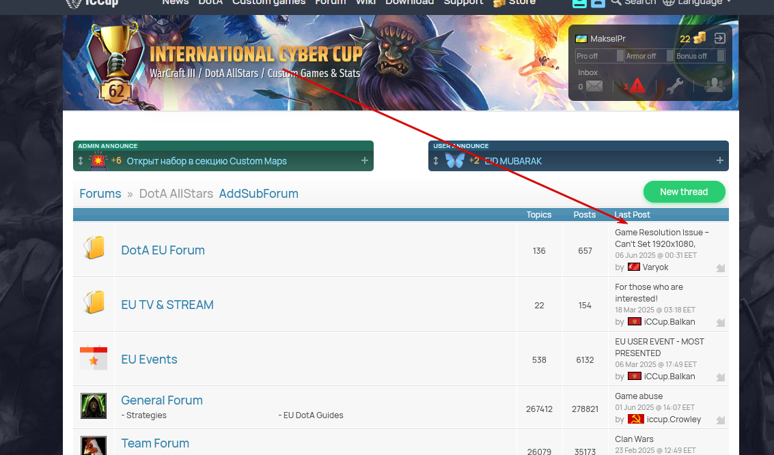774x455 pixels.
Task: Click Admin Announce up-down arrows
Action: (81, 161)
